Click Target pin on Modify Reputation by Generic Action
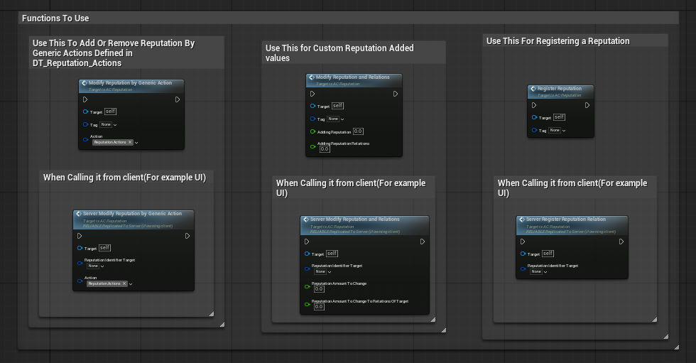Screen dimensions: 696x363 pyautogui.click(x=85, y=112)
